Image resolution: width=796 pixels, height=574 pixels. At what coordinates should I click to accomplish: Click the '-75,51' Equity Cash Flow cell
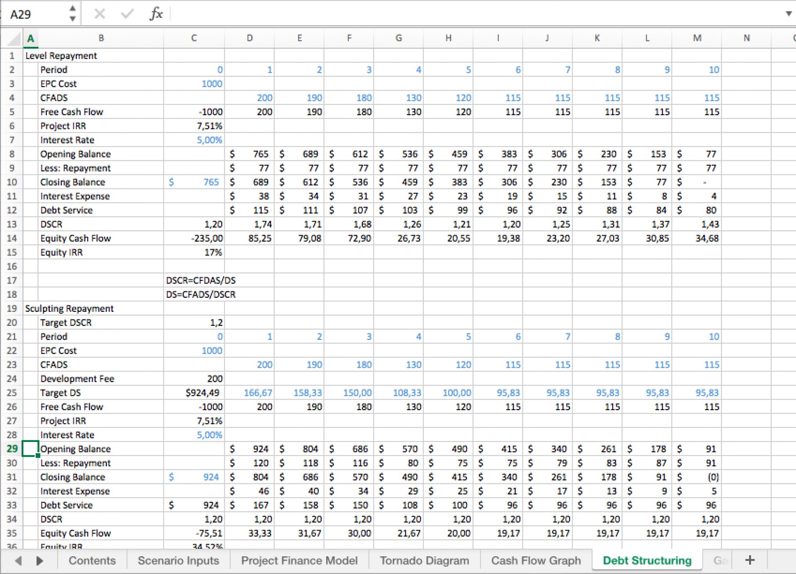point(194,533)
